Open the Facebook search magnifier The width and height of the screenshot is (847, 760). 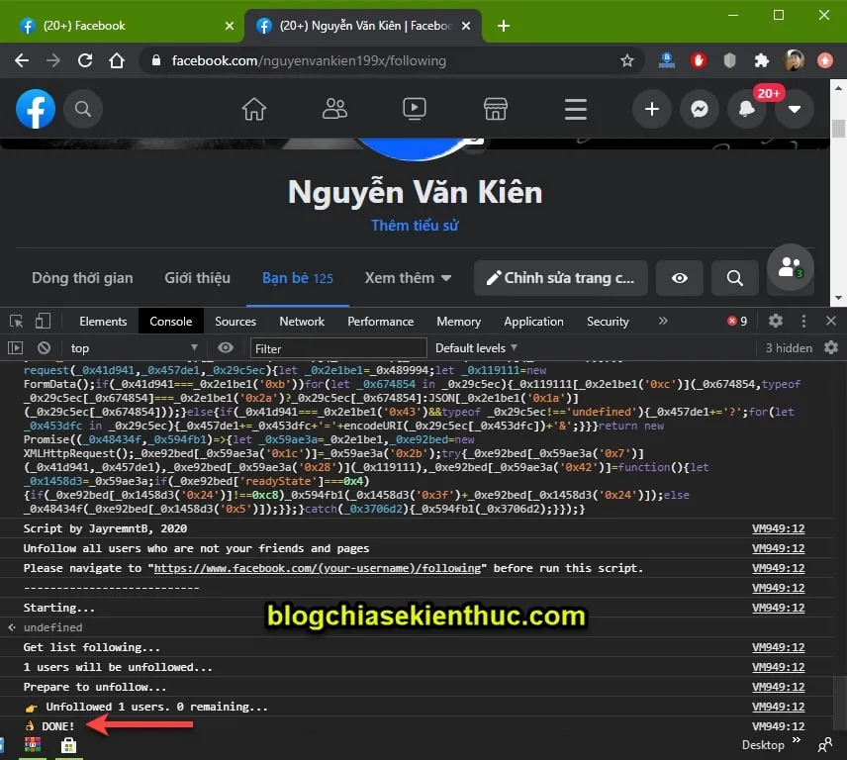tap(83, 109)
